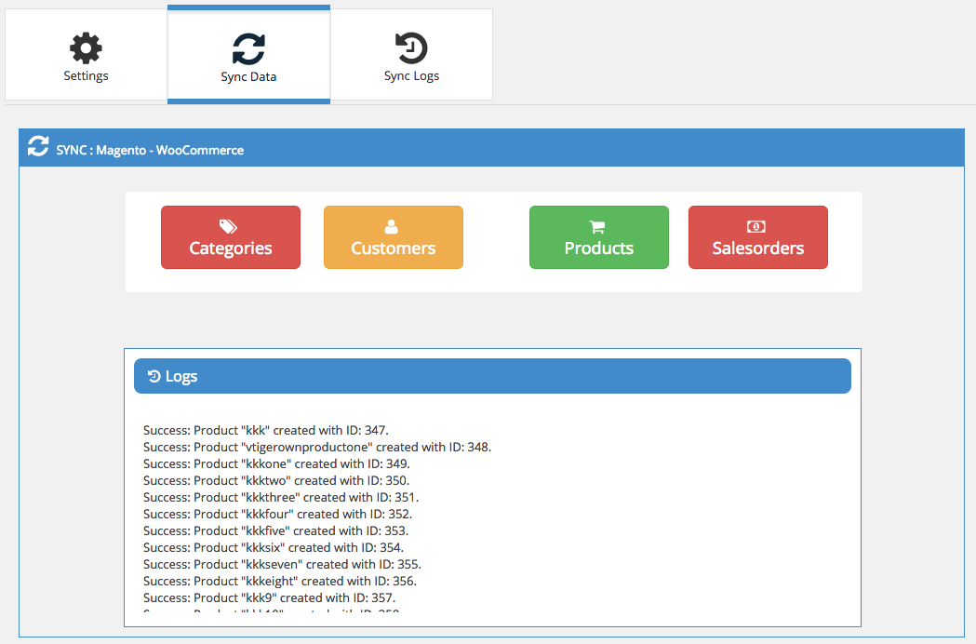This screenshot has width=976, height=644.
Task: Click the Logs panel header bar
Action: click(492, 376)
